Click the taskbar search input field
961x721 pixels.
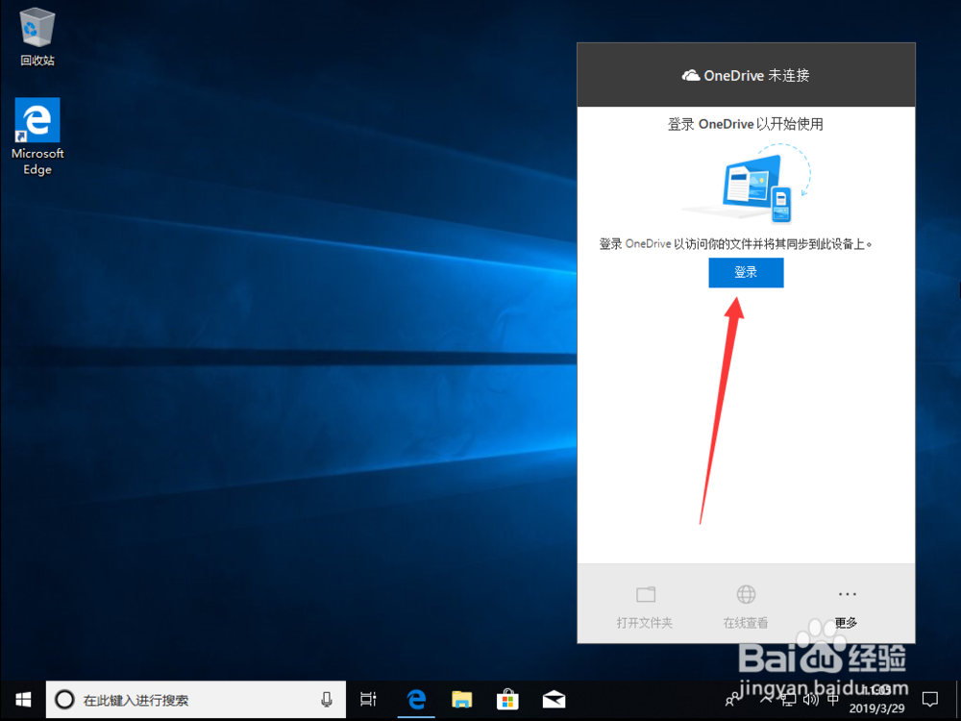196,700
